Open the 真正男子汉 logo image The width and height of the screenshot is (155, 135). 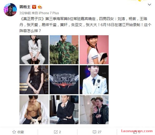(x=64, y=80)
